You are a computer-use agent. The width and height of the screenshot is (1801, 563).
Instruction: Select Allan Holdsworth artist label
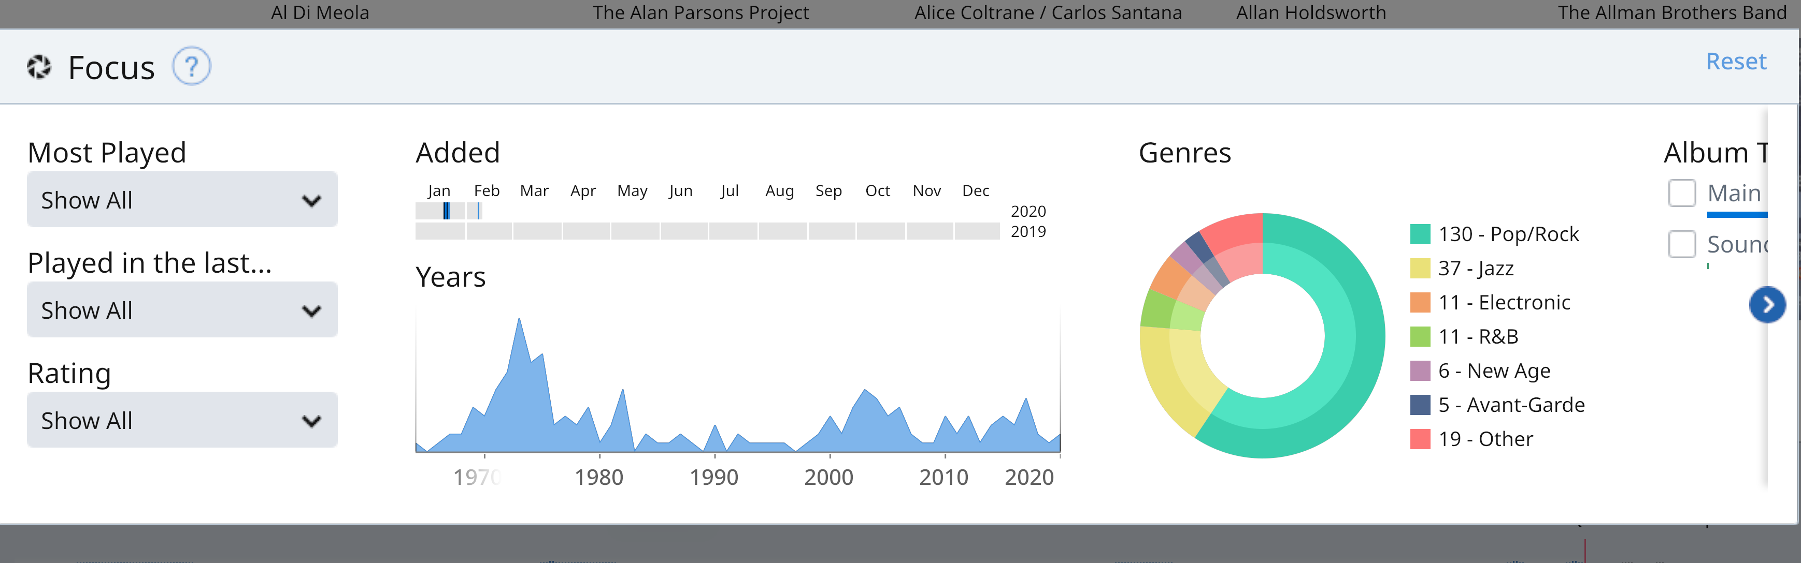pyautogui.click(x=1310, y=12)
